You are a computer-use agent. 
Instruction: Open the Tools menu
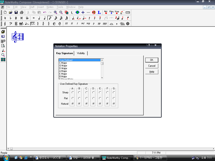60,7
